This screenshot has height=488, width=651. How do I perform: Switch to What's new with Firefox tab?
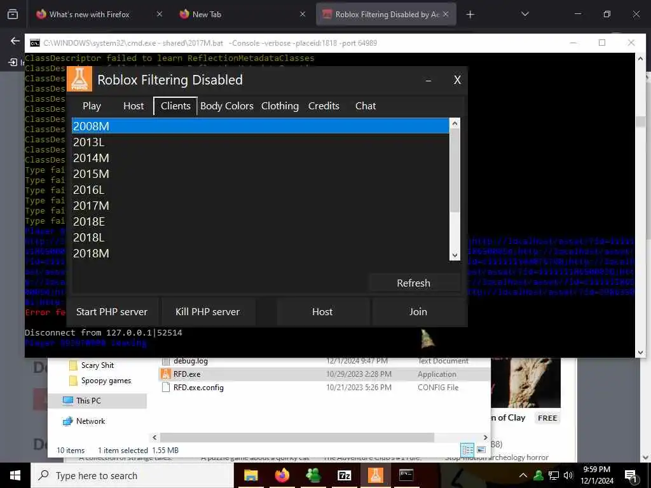89,14
